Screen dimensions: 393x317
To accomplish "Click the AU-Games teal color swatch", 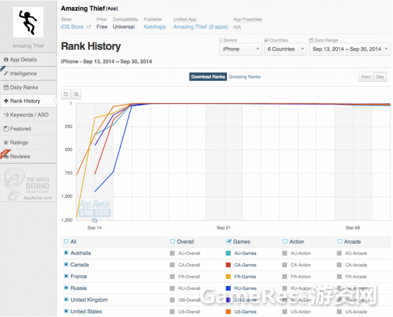I will [228, 253].
